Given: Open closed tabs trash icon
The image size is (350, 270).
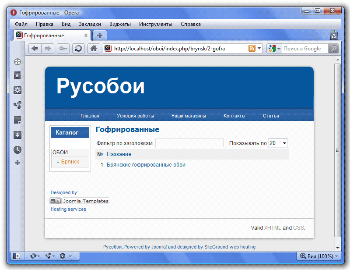Looking at the screenshot, I should coord(333,35).
